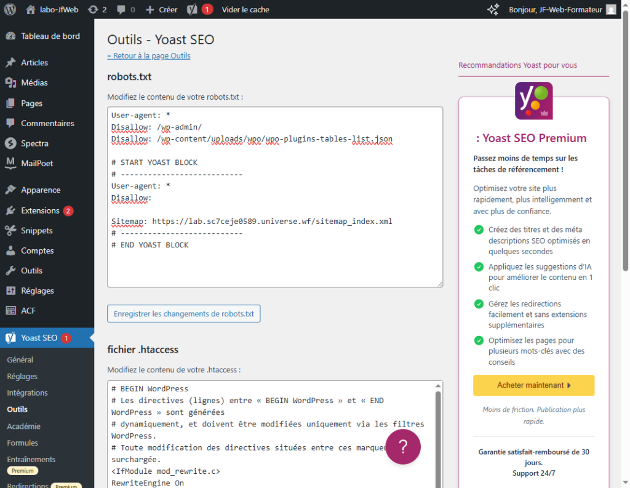Click the page vertical scrollbar
This screenshot has height=488, width=630.
tap(625, 141)
